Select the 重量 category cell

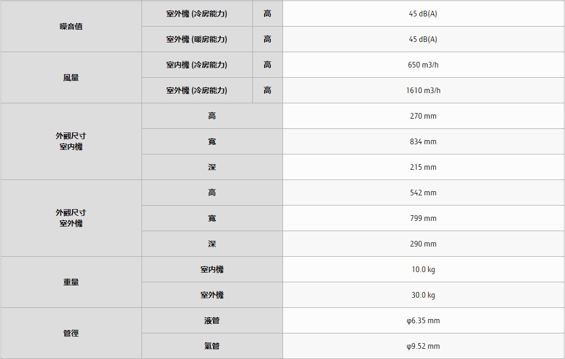click(x=71, y=282)
